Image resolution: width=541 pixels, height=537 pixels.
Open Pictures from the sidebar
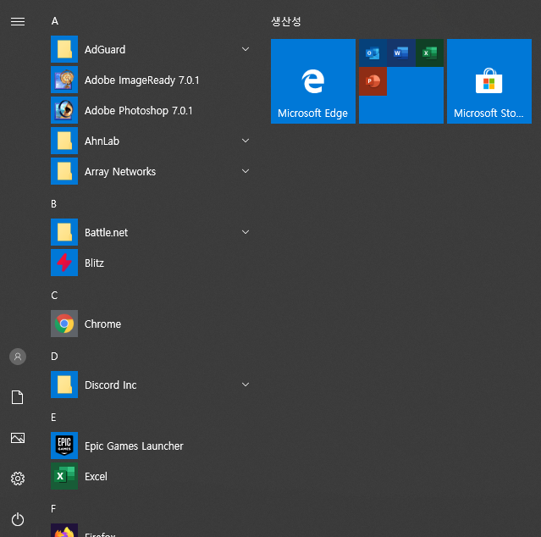point(18,438)
